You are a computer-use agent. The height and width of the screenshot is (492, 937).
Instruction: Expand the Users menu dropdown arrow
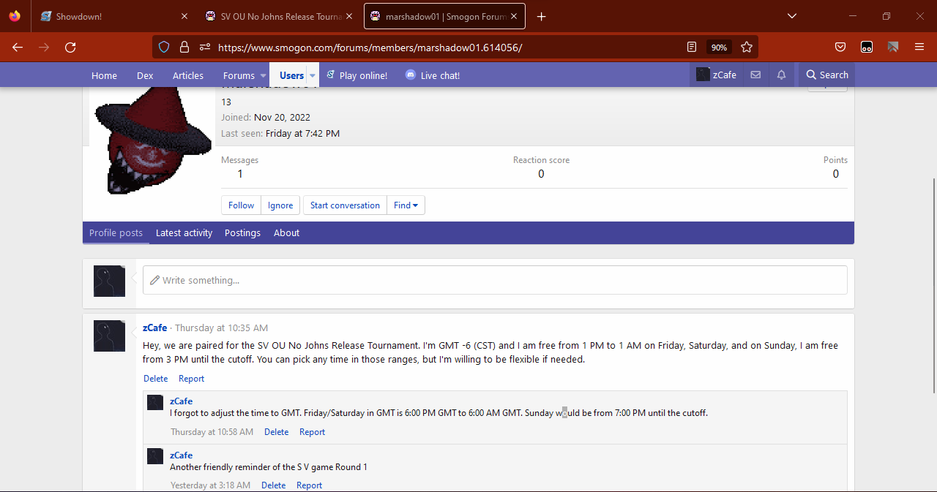coord(313,75)
